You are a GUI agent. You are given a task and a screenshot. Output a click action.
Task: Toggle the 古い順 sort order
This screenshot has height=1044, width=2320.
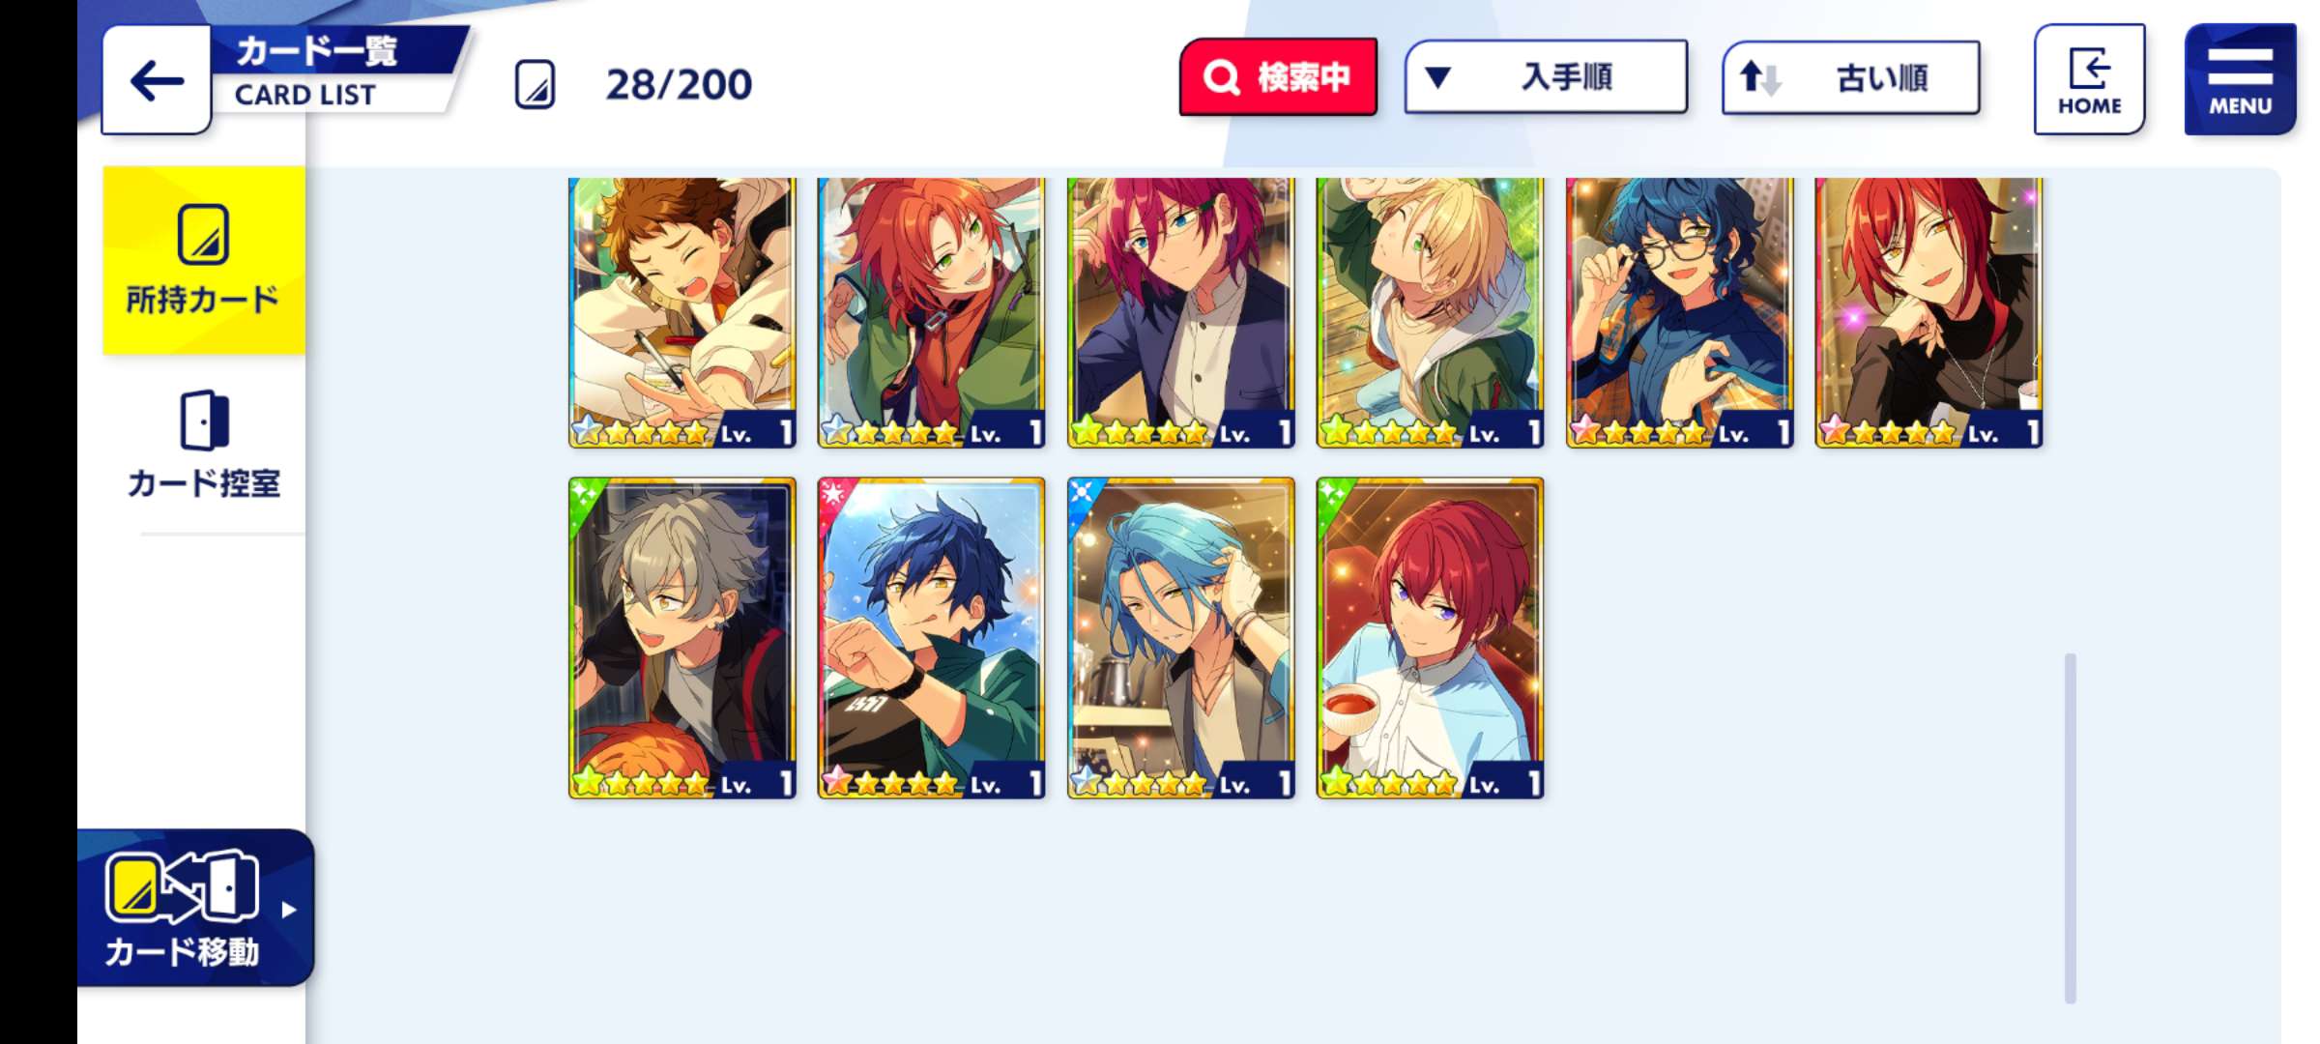[1850, 77]
